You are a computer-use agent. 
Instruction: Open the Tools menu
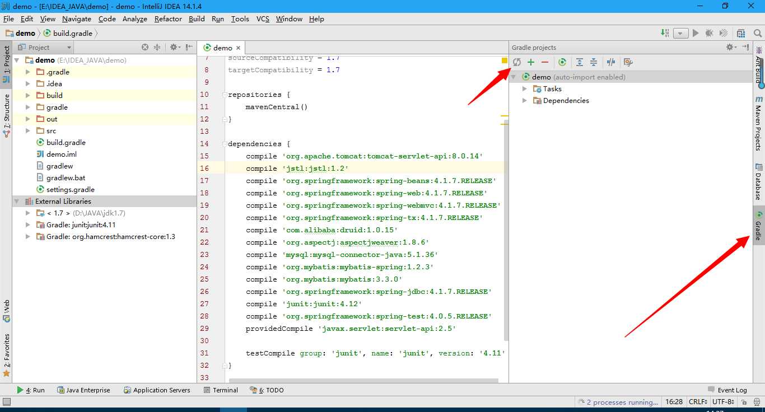[240, 18]
